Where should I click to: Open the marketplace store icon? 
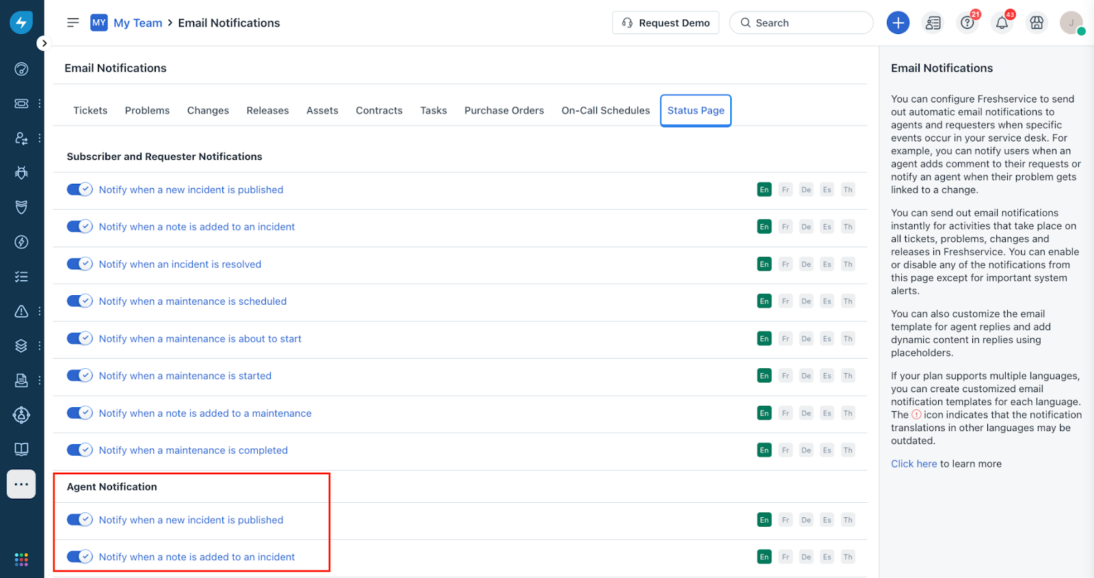(1037, 23)
